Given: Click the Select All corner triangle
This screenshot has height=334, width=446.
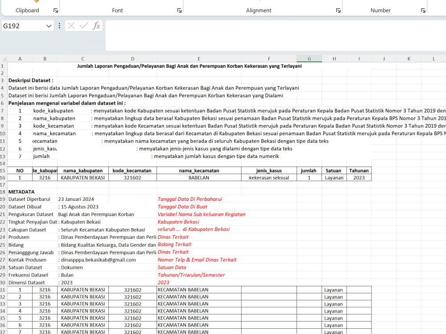Looking at the screenshot, I should pyautogui.click(x=4, y=59).
